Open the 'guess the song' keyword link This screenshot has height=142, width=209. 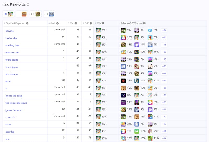tap(14, 96)
